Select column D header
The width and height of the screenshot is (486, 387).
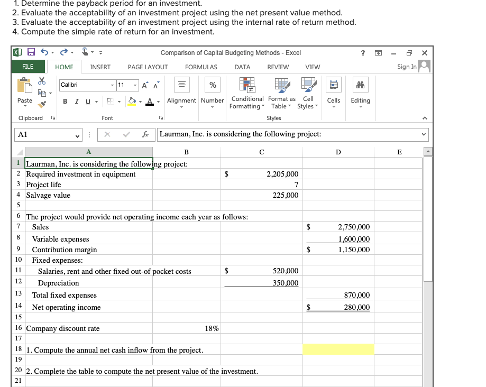pos(338,152)
